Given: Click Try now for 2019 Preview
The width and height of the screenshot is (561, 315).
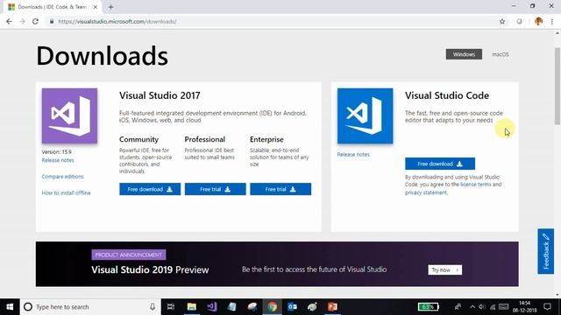Looking at the screenshot, I should (445, 269).
